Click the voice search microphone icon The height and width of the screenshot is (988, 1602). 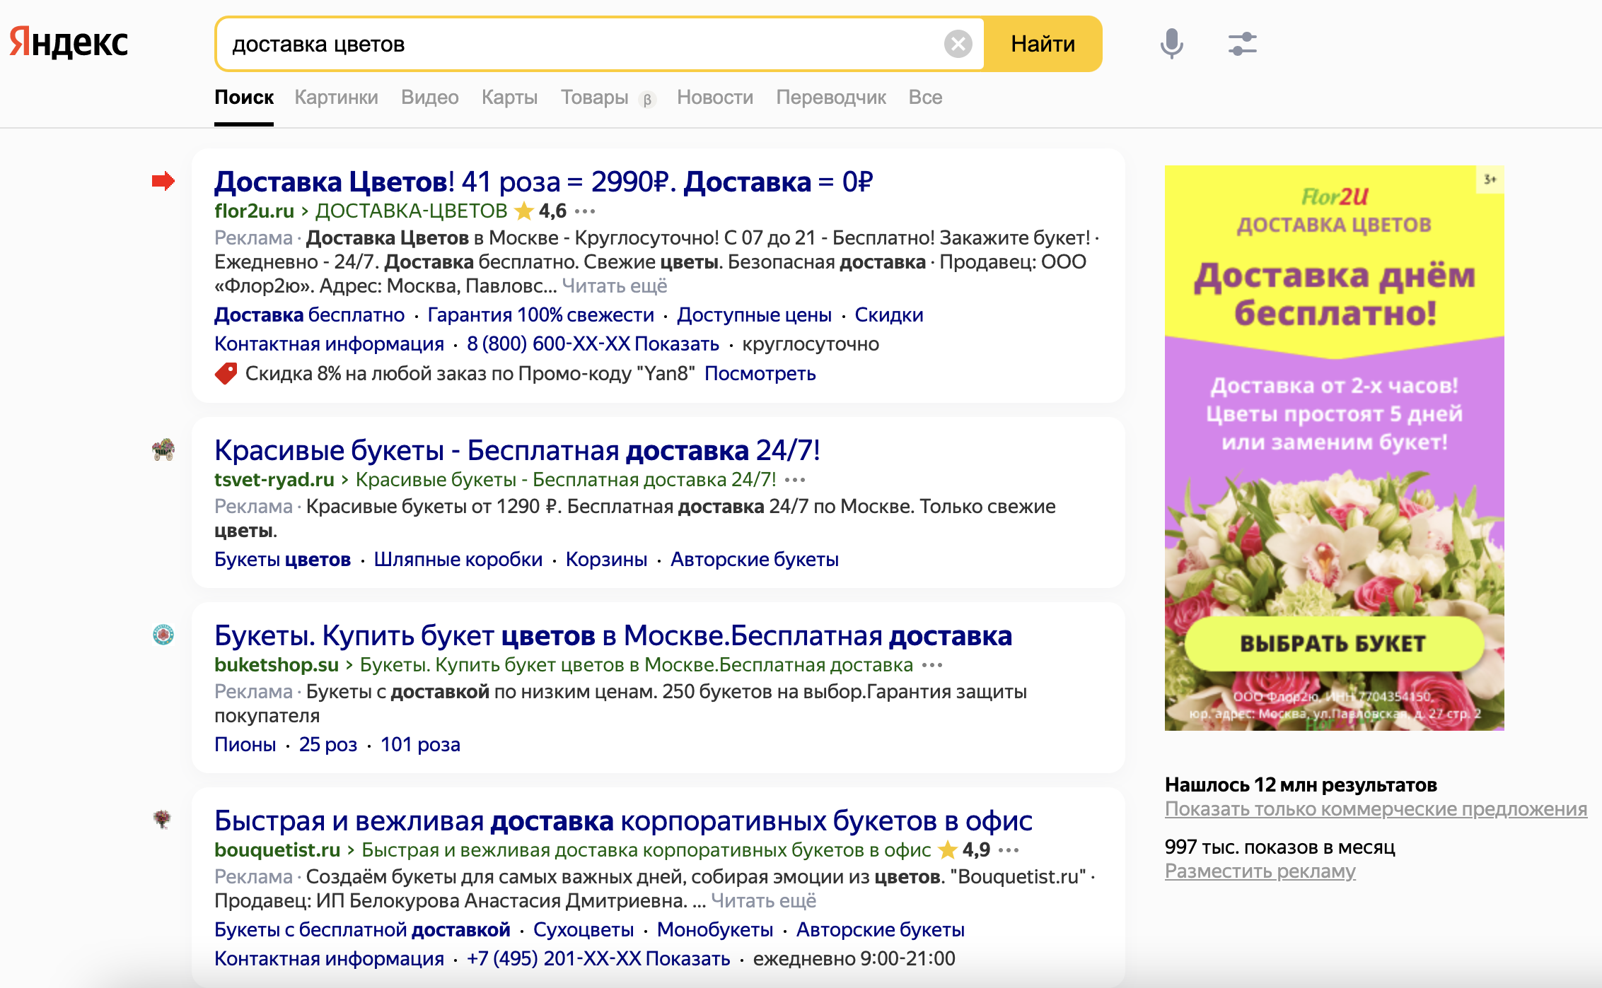1171,44
